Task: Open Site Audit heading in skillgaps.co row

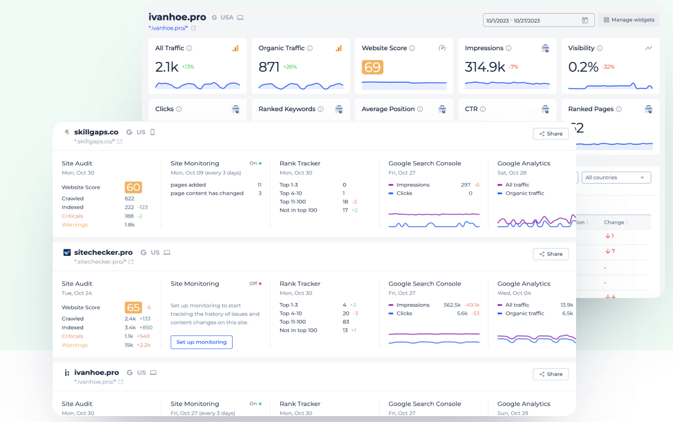Action: point(77,163)
